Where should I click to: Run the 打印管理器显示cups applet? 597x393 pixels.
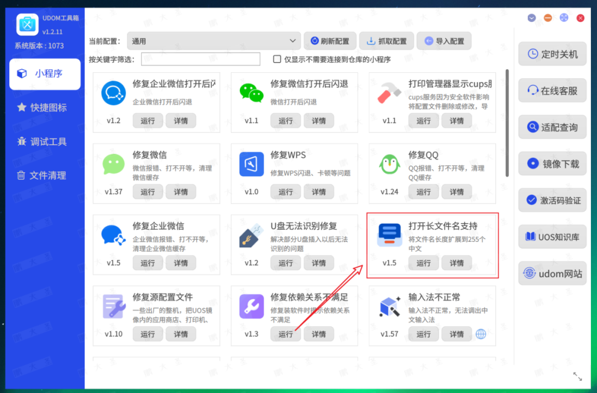tap(423, 121)
